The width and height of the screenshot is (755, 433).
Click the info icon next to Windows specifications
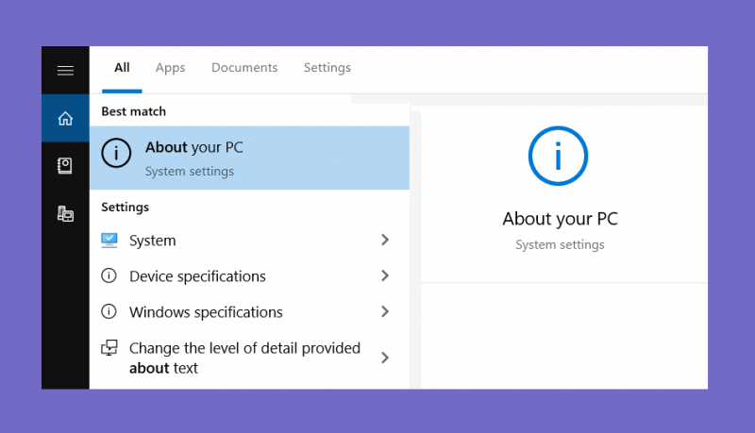pos(109,311)
